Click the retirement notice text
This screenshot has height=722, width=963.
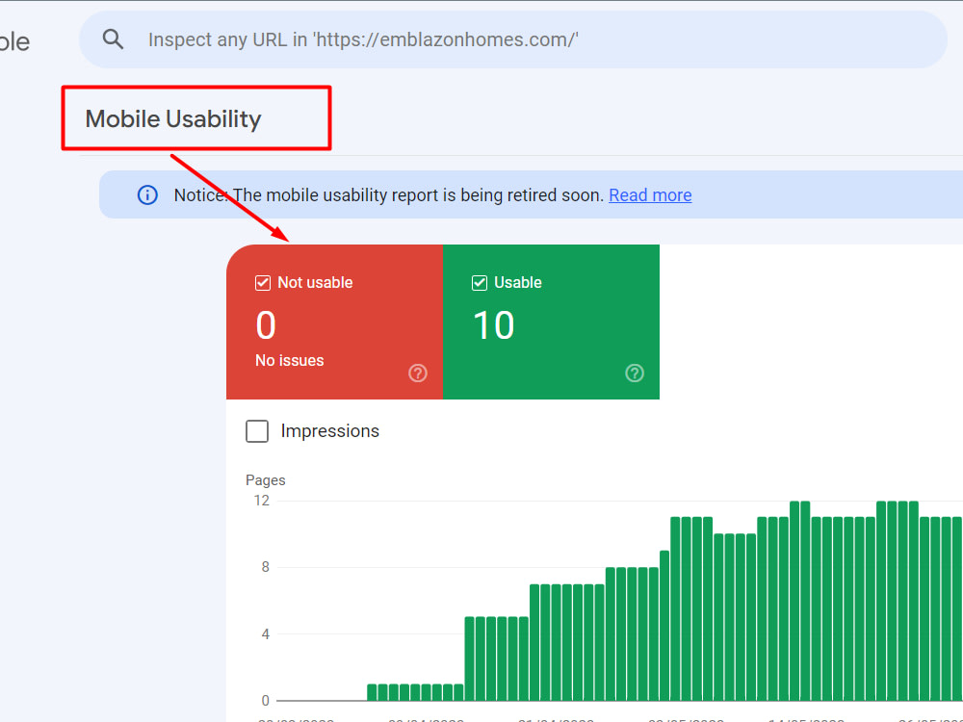(389, 195)
